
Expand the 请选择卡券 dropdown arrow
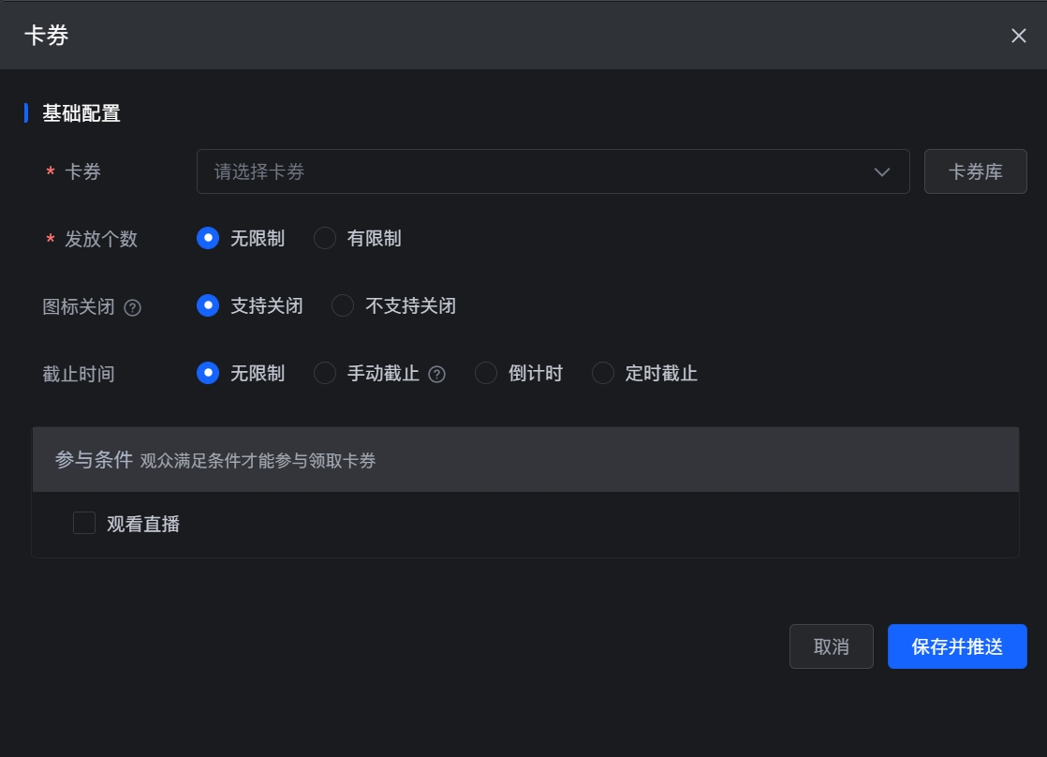[881, 172]
